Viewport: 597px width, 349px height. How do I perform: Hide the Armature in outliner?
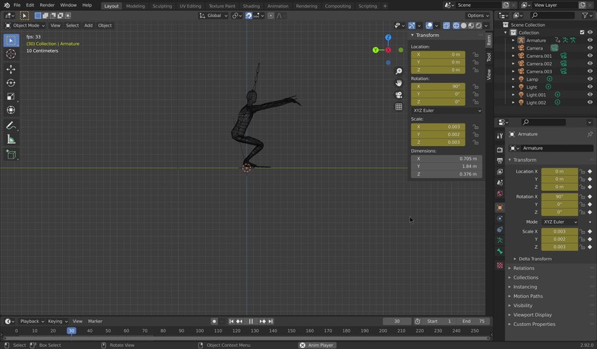(590, 41)
